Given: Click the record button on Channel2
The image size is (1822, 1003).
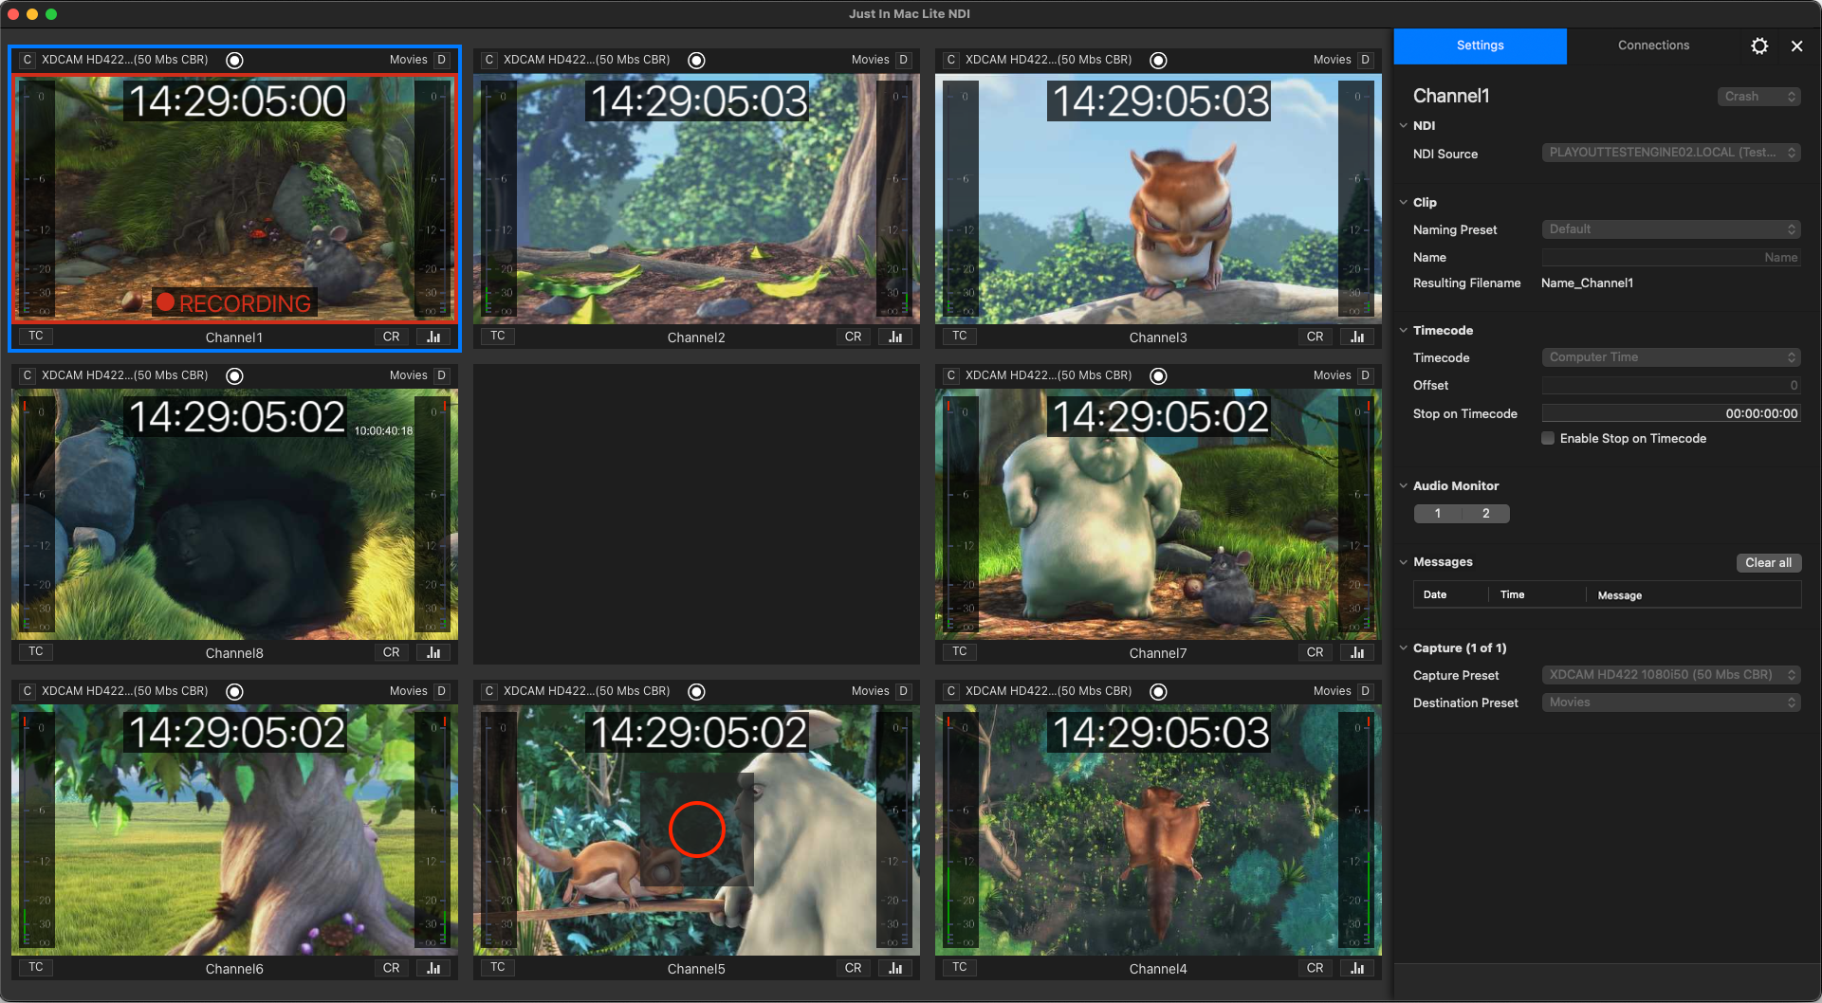Looking at the screenshot, I should pyautogui.click(x=696, y=60).
